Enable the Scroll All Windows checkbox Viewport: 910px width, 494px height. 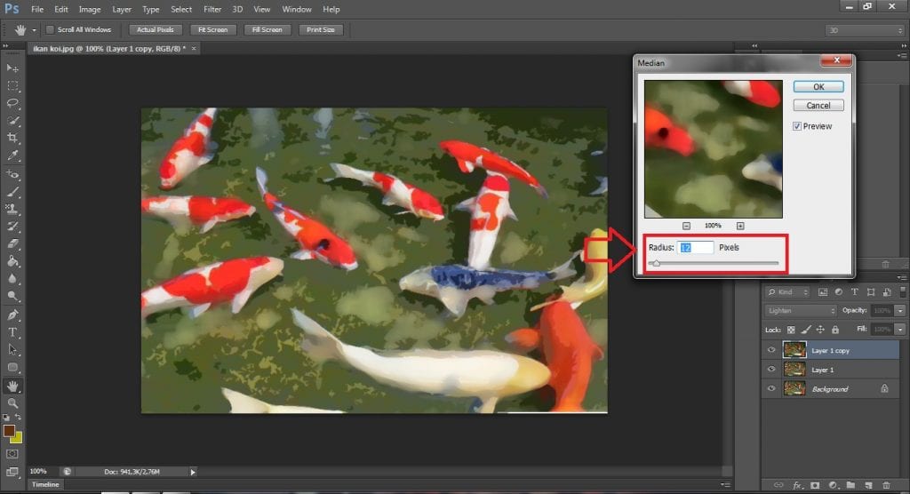(50, 29)
